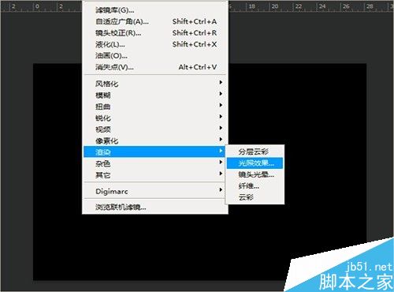Click the Shift+Ctrl+X shortcut text
394x292 pixels.
click(195, 44)
